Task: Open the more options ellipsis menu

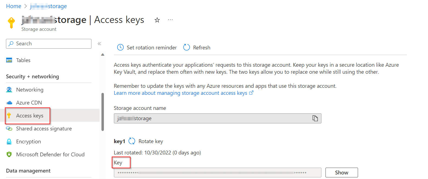Action: pos(170,20)
